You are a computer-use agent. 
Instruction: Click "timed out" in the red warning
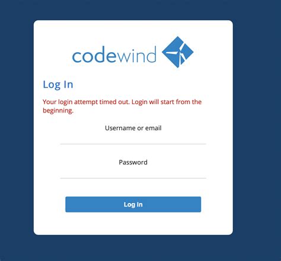tap(114, 102)
